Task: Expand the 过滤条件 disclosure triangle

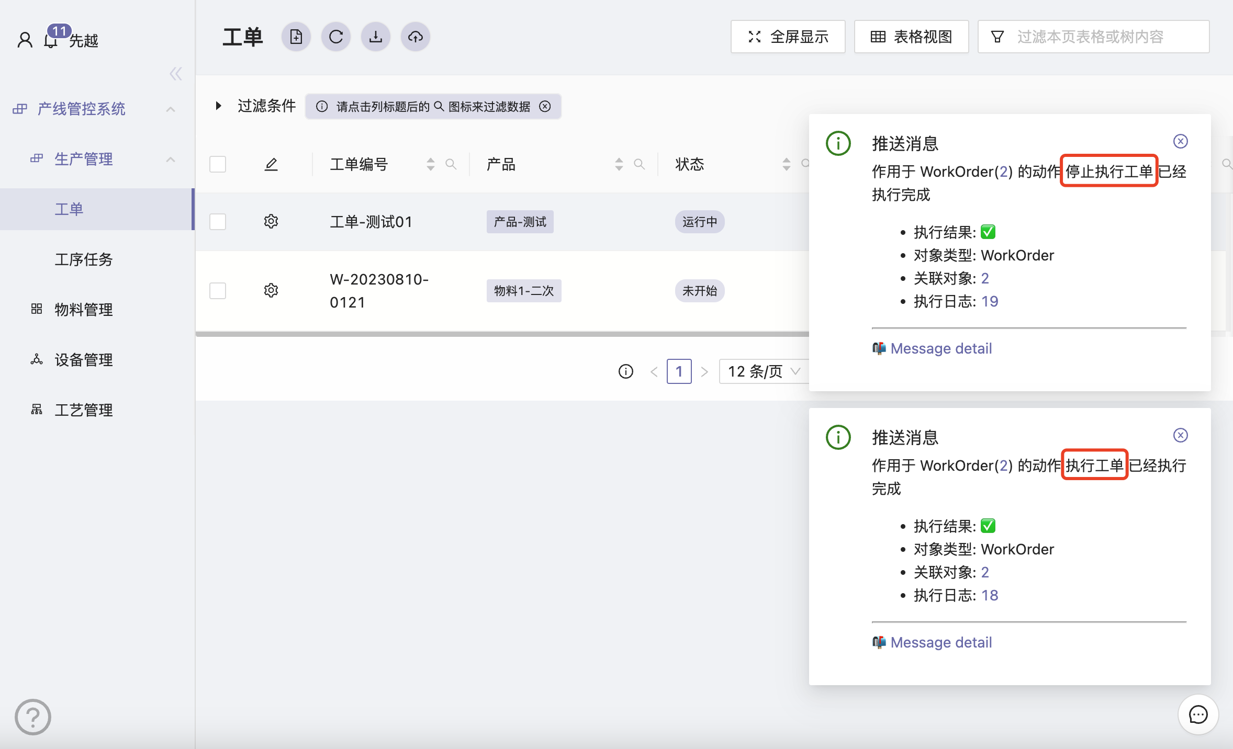Action: pos(219,106)
